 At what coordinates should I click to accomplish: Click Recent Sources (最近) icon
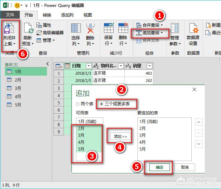(208, 33)
